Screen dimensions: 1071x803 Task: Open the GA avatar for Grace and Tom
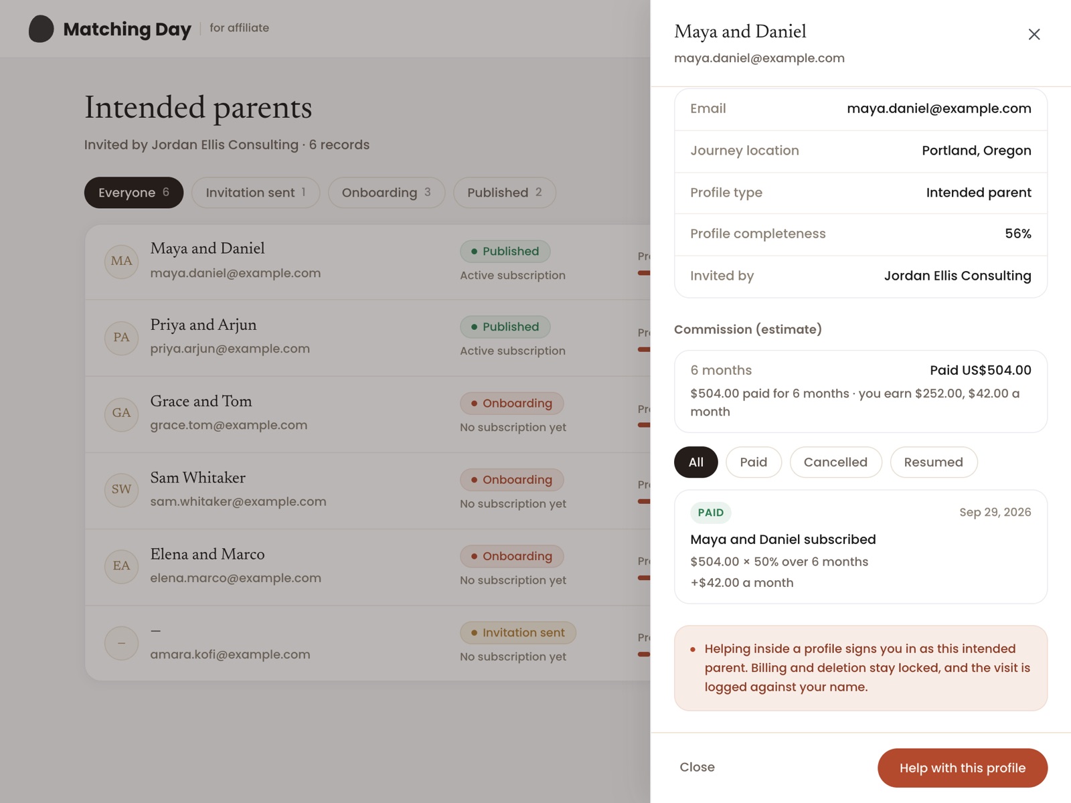121,414
